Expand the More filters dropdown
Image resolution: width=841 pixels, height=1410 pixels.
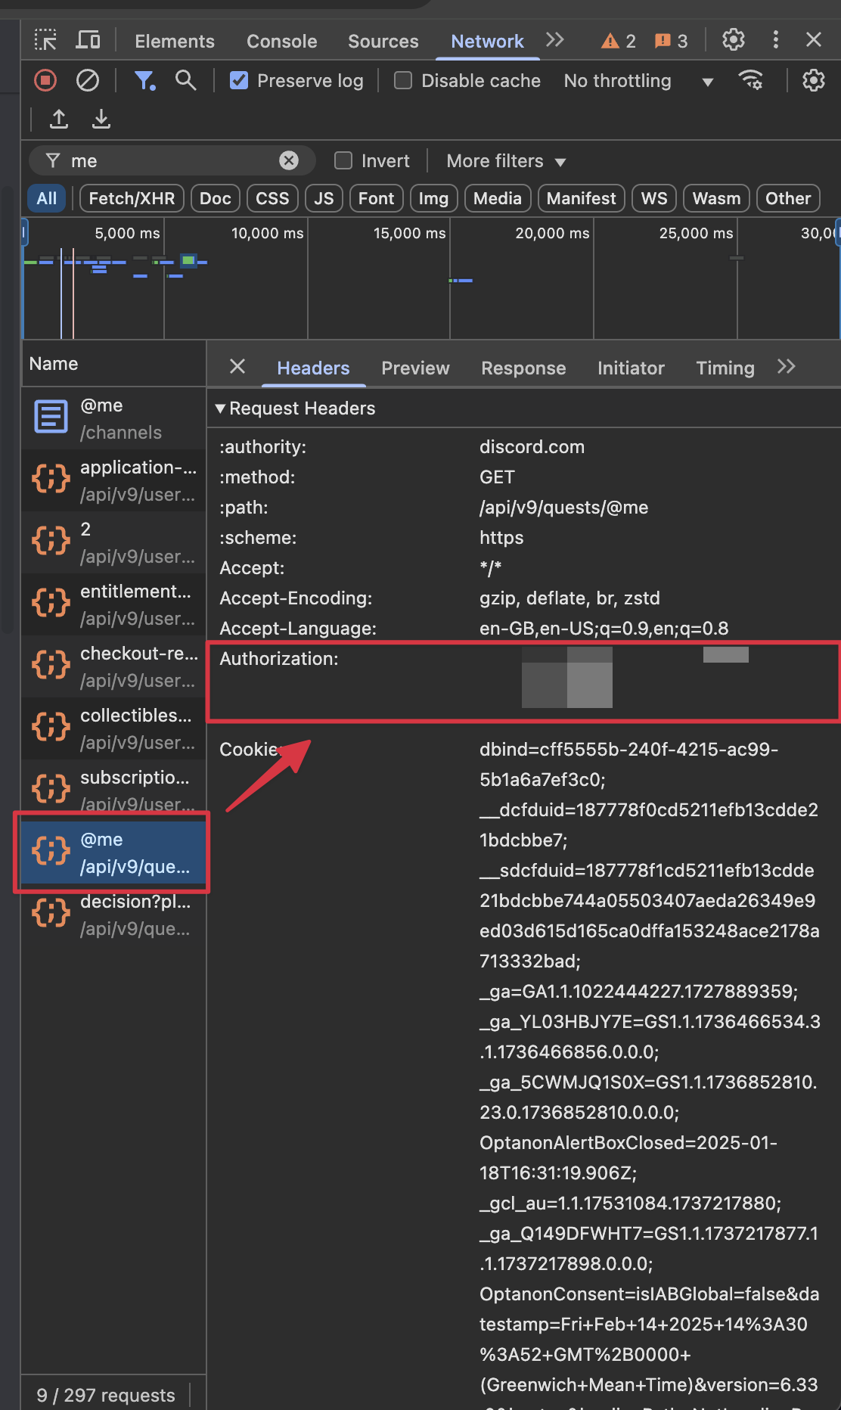tap(505, 161)
